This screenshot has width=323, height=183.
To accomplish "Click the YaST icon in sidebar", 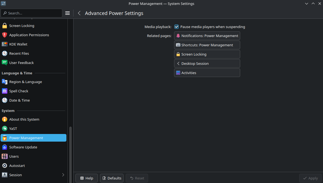I will [x=4, y=129].
